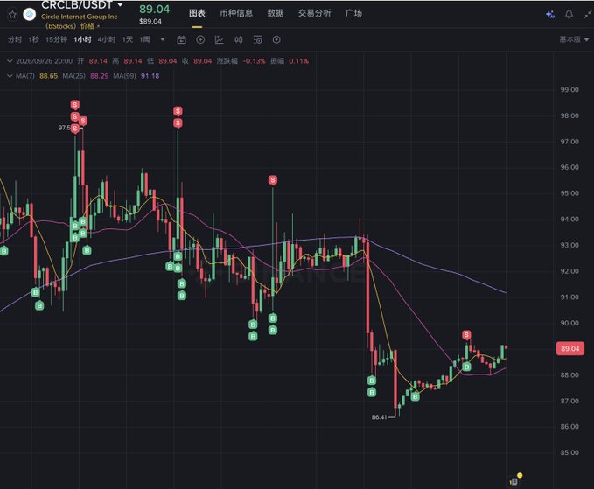Viewport: 594px width, 489px height.
Task: Open the Circle Internet Group Inc price link
Action: tap(79, 22)
